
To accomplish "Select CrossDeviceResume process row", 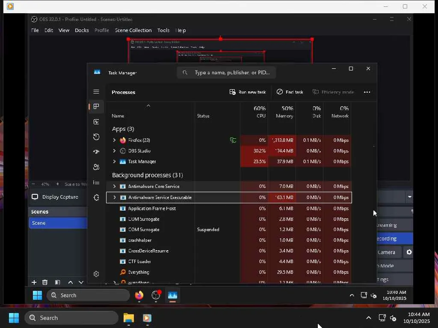I will [x=229, y=251].
